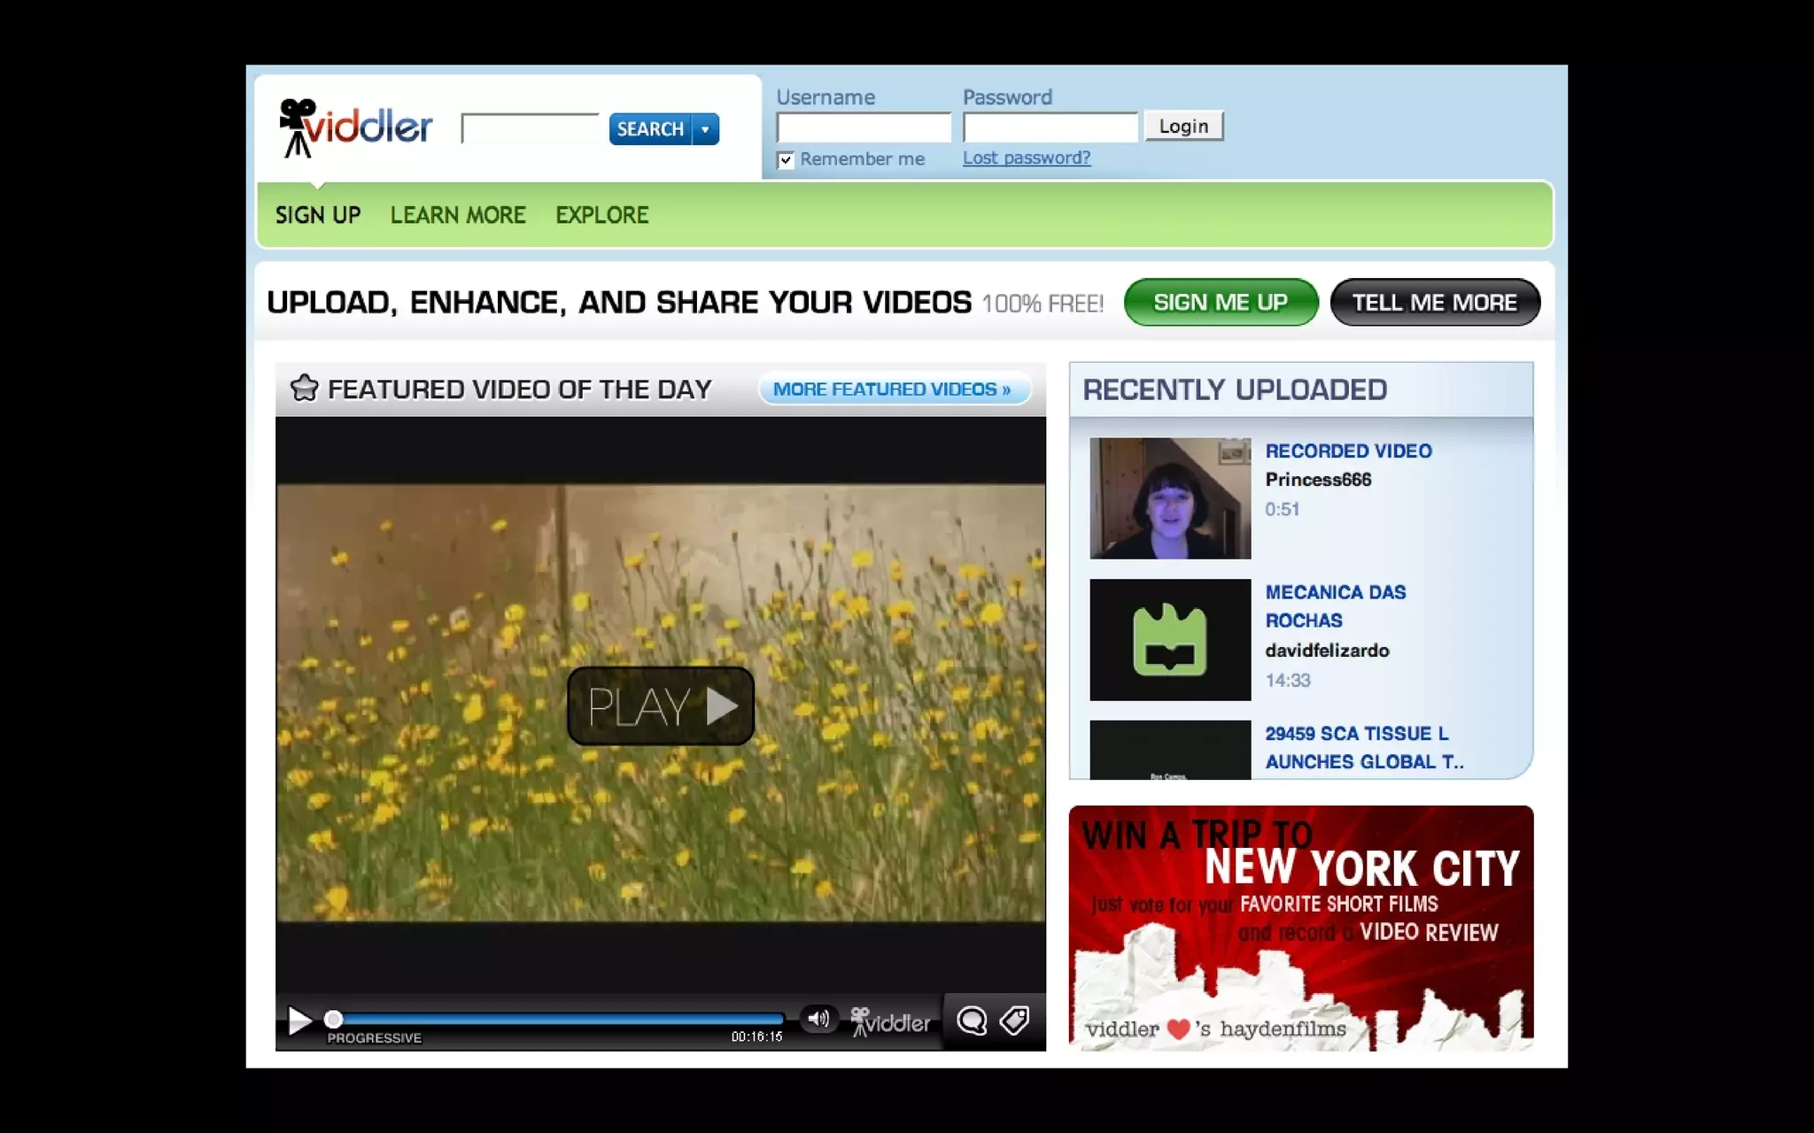Open the search options dropdown arrow
Image resolution: width=1814 pixels, height=1133 pixels.
(705, 129)
